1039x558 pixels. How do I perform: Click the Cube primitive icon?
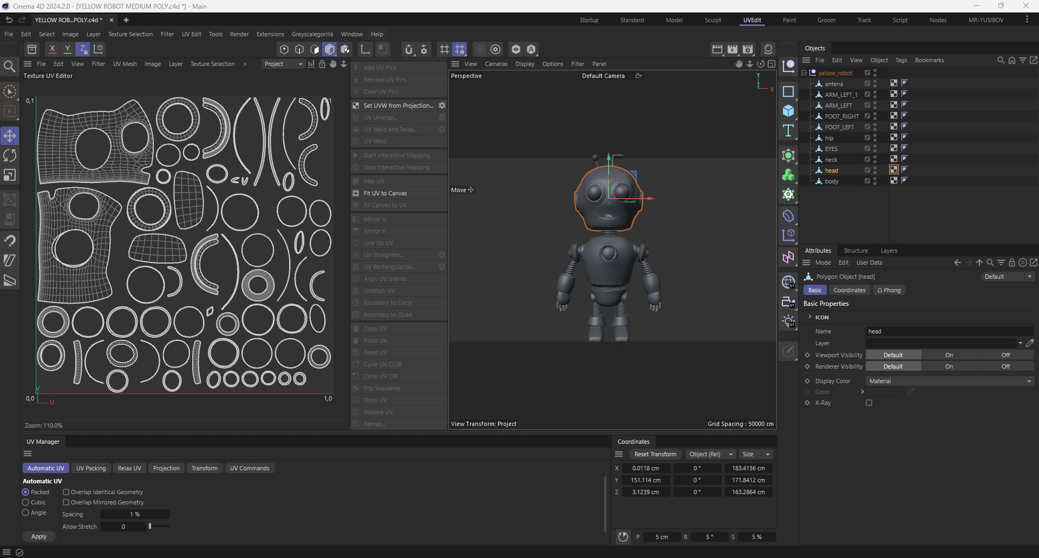pos(788,111)
